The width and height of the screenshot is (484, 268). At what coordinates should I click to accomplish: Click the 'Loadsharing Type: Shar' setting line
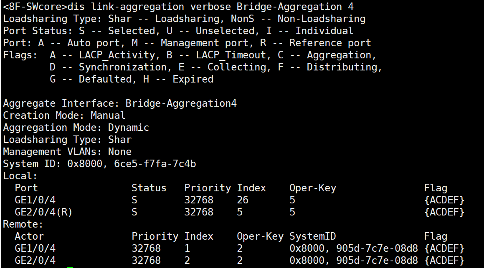tap(67, 140)
